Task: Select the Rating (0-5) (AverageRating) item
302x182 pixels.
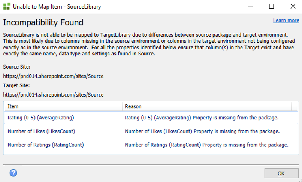Action: coord(41,118)
